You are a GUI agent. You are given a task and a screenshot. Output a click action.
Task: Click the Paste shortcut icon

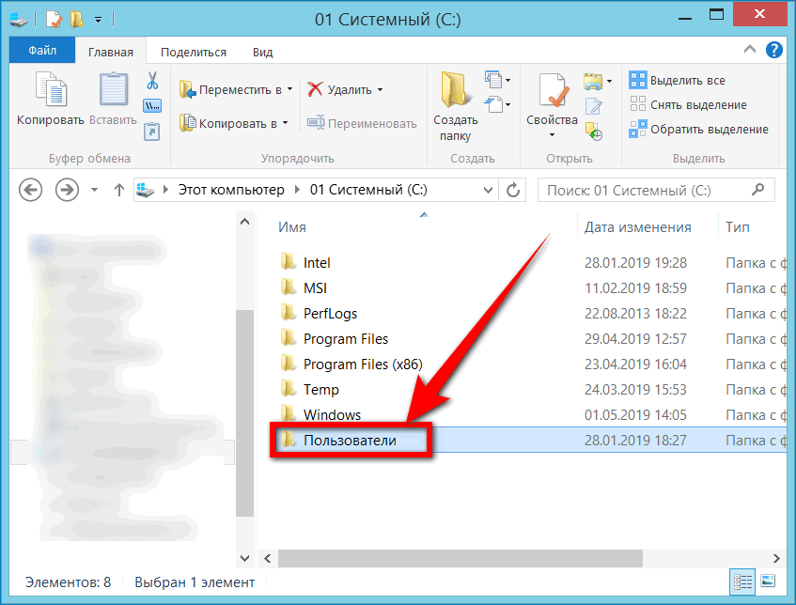(x=152, y=132)
